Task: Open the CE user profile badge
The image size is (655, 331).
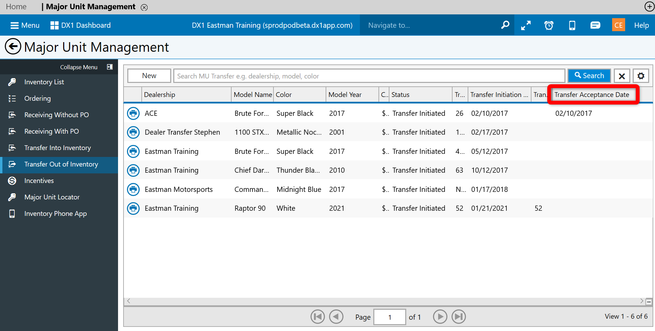Action: 618,25
